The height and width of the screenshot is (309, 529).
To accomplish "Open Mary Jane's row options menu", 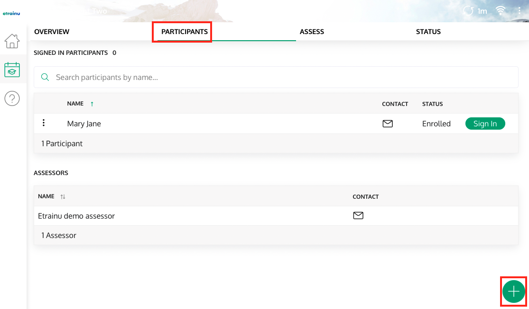I will tap(44, 123).
